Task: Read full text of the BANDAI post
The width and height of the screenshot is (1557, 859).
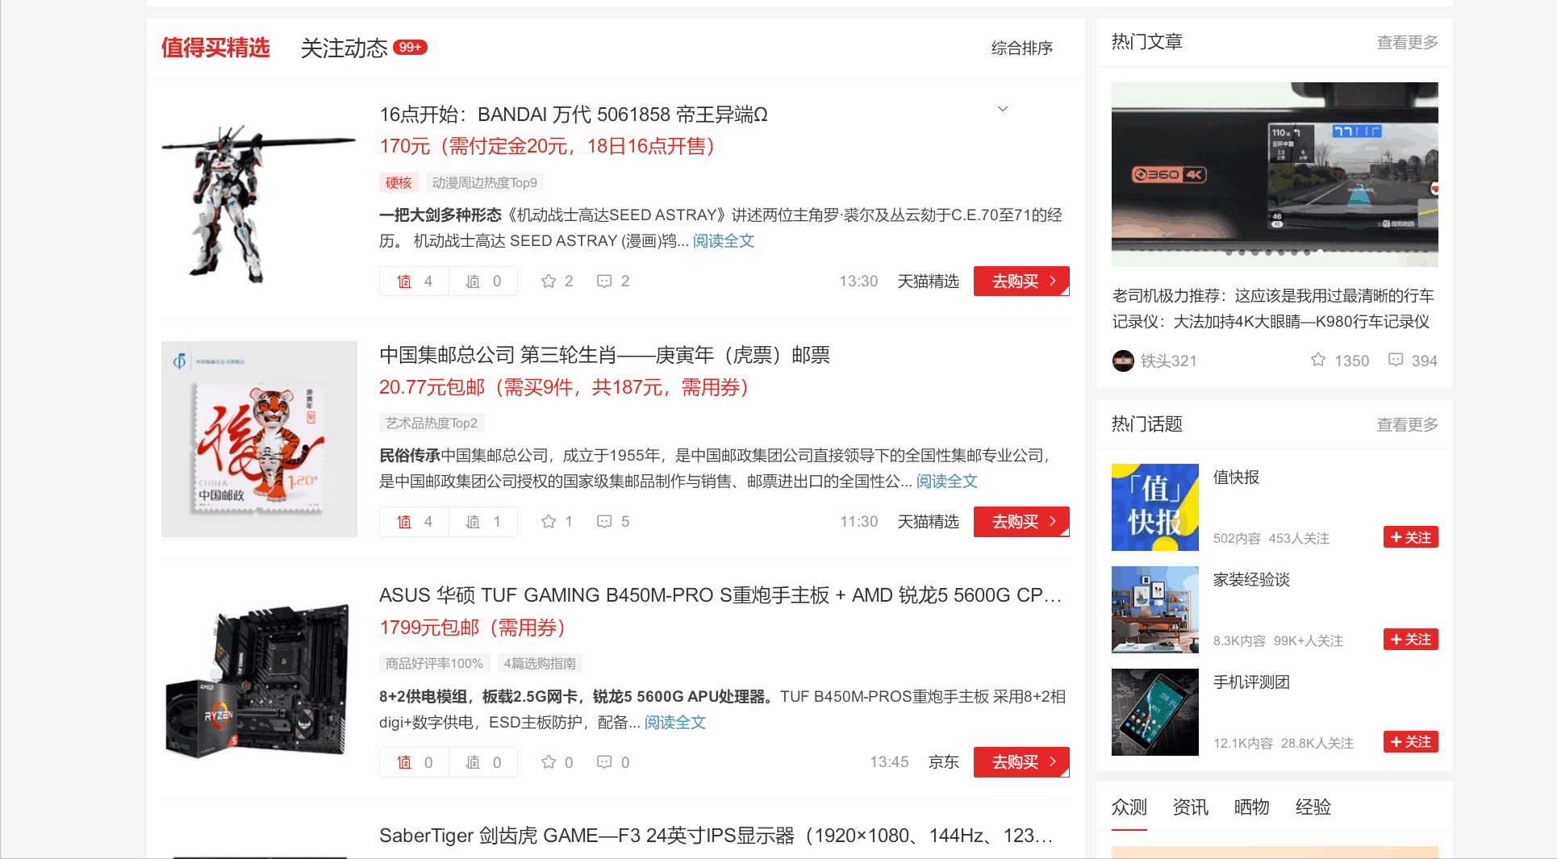Action: pos(724,240)
